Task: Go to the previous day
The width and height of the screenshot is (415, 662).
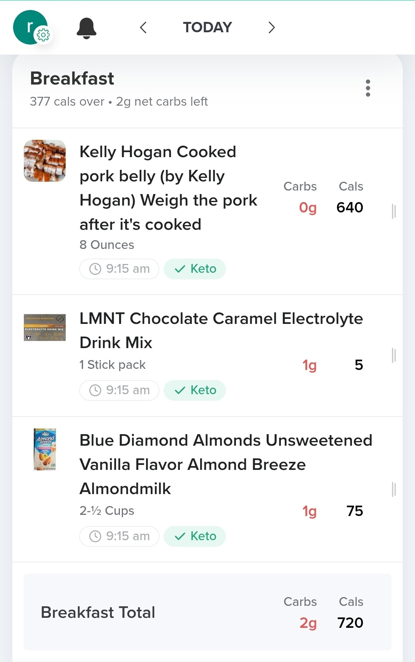Action: [143, 28]
